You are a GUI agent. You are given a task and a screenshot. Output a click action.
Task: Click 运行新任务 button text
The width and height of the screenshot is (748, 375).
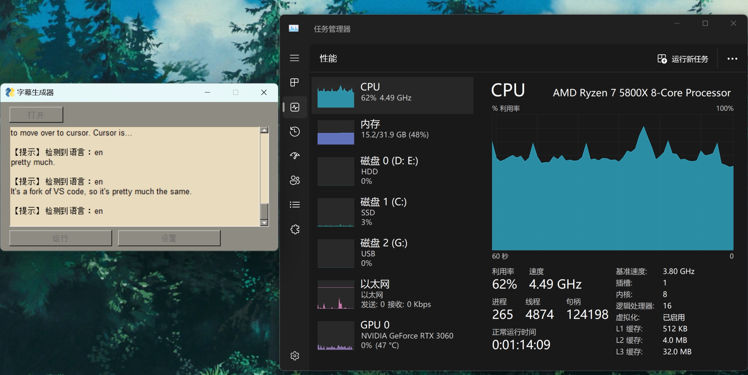690,59
